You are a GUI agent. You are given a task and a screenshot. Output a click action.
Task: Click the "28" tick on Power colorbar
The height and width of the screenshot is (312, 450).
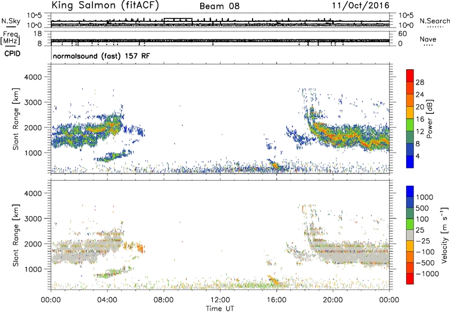[420, 82]
